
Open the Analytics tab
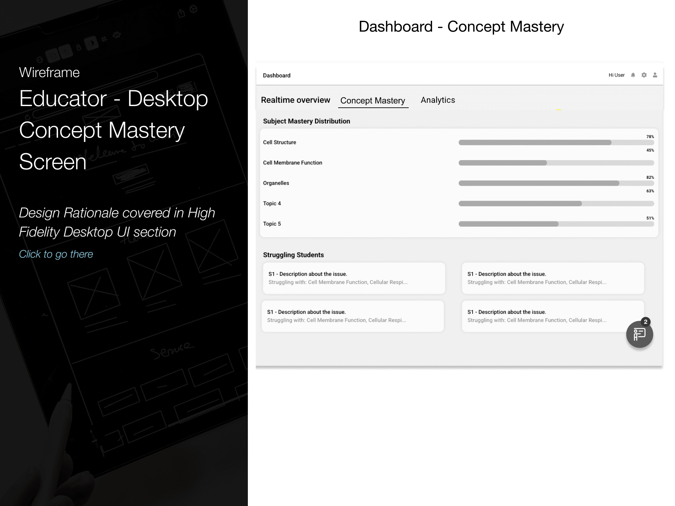[x=438, y=100]
